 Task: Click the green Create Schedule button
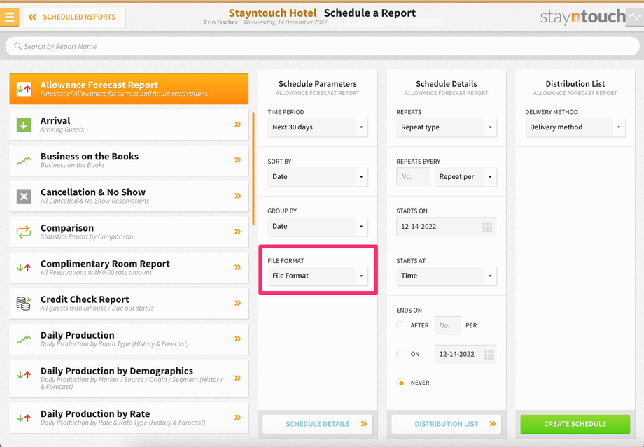pos(575,424)
